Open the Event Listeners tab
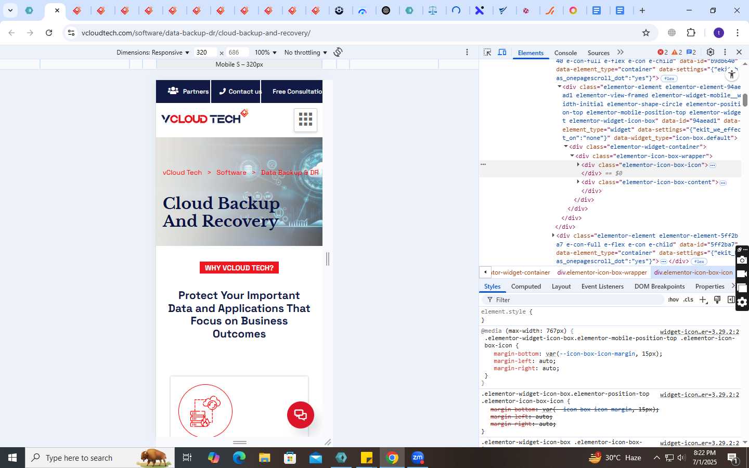The width and height of the screenshot is (749, 468). pos(602,287)
